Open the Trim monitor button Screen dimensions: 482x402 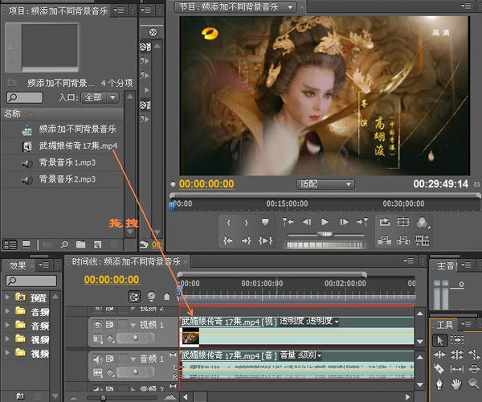click(x=423, y=240)
